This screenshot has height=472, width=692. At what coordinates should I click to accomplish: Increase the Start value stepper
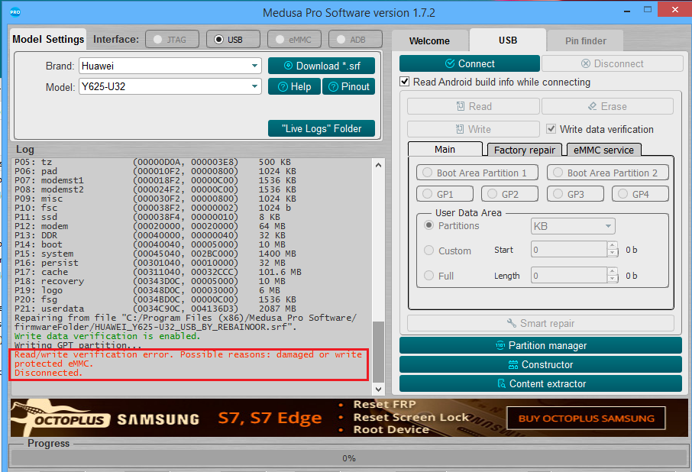coord(613,246)
